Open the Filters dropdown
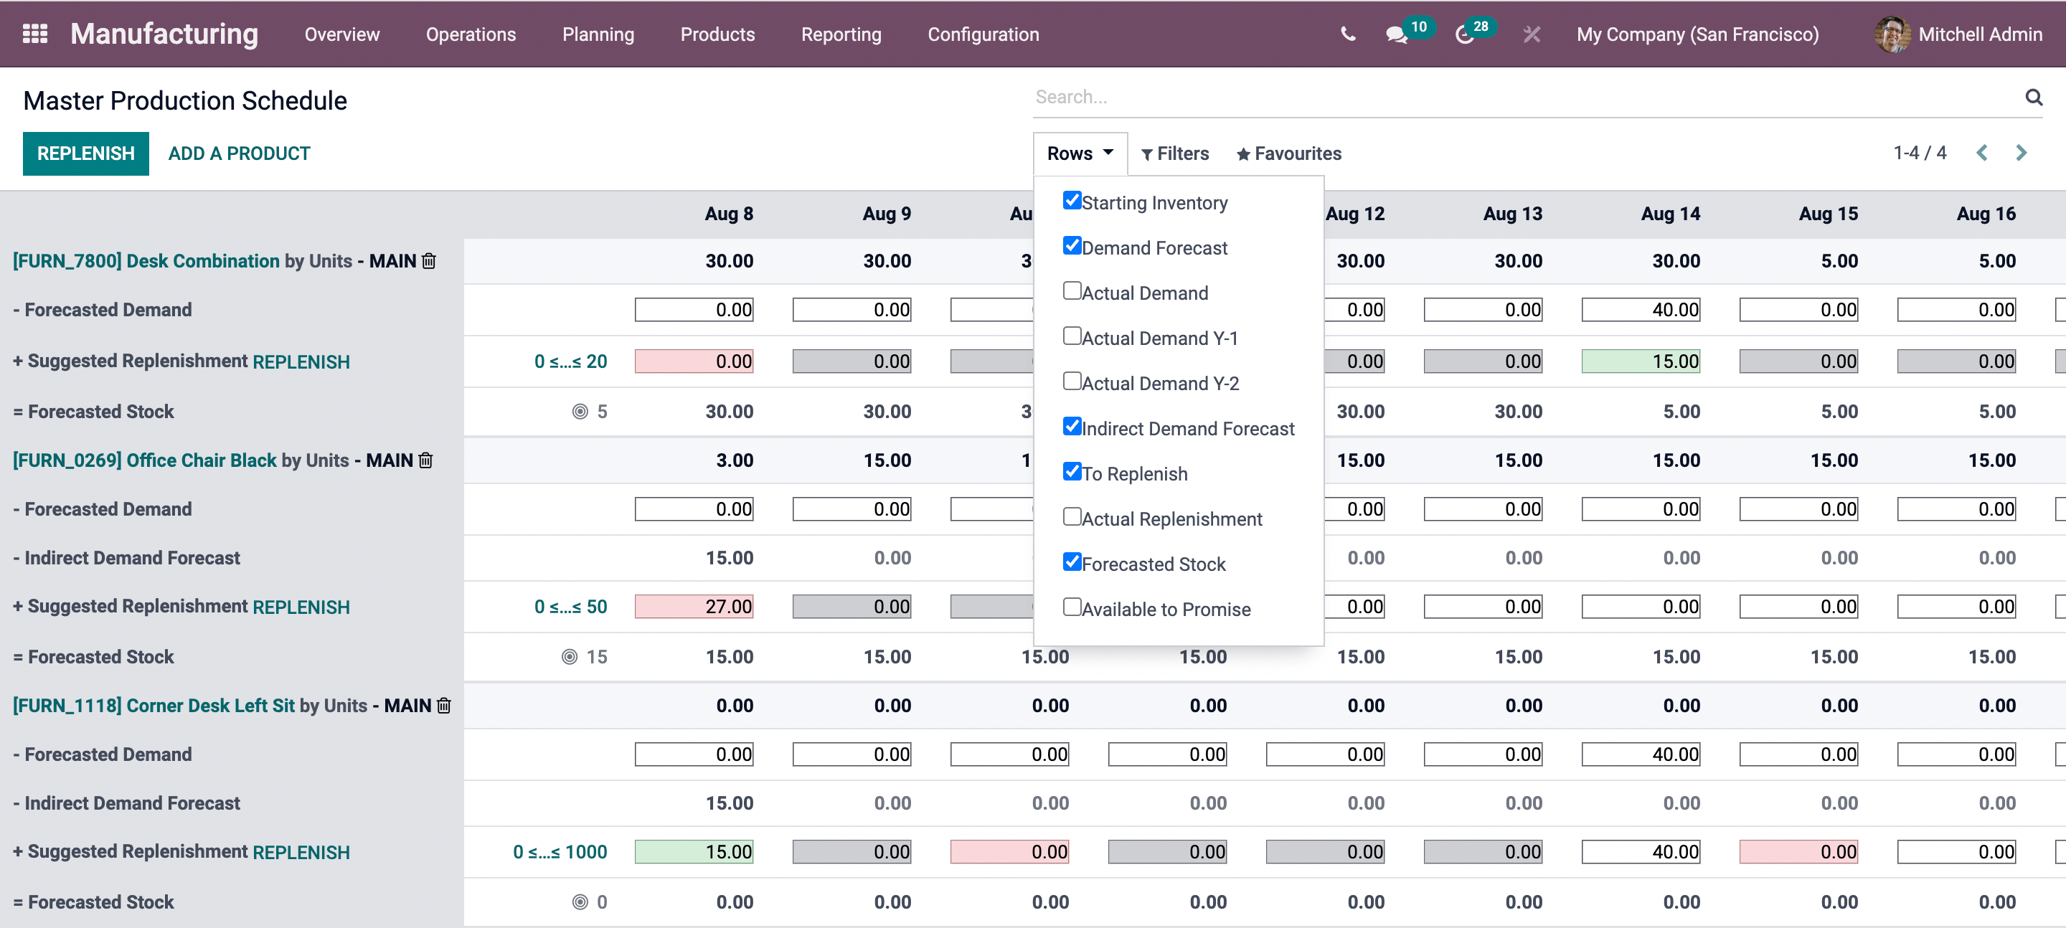 (1175, 153)
